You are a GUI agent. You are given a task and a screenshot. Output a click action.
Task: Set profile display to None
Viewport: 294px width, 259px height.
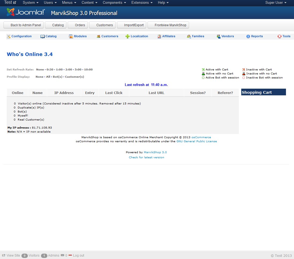tap(39, 77)
